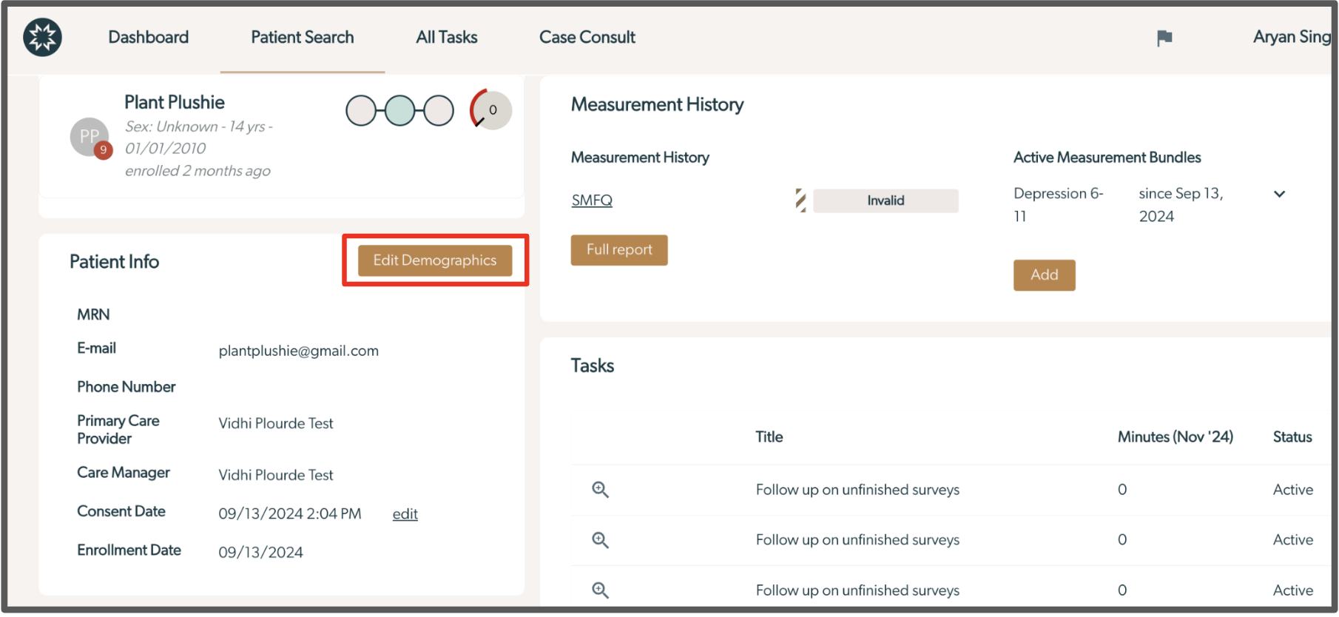1339x617 pixels.
Task: Click the Enrollment Date value 09/13/2024
Action: coord(260,553)
